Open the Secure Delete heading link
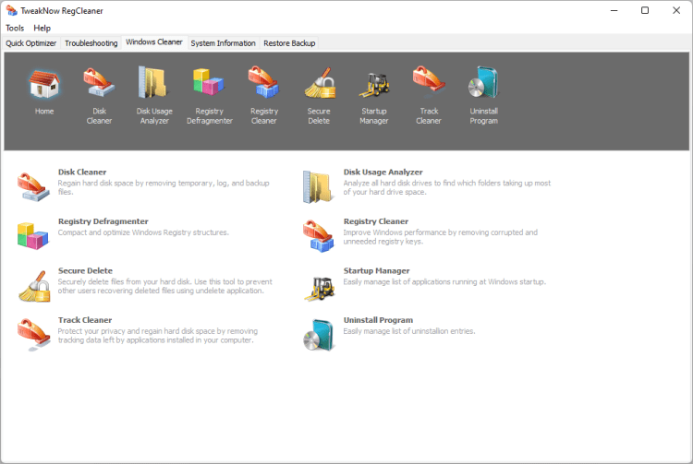Screen dimensions: 693x464 tap(85, 271)
